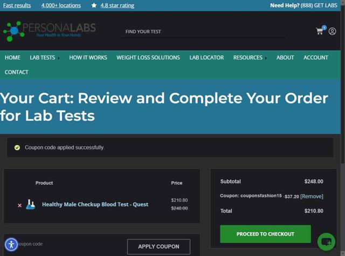Viewport: 345px width, 256px height.
Task: Open the About menu item
Action: [285, 58]
